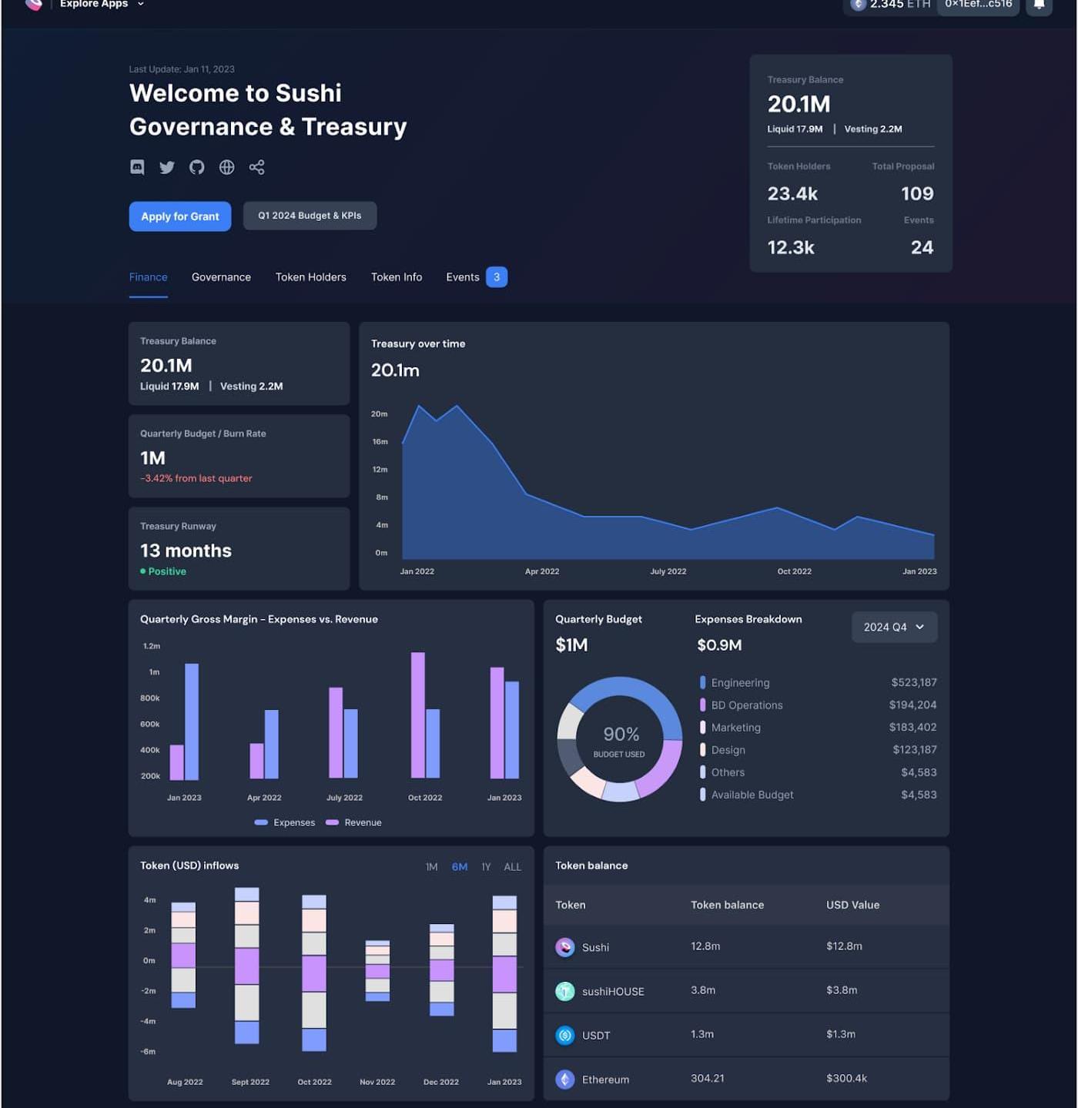Open the 2024 Q4 quarter dropdown

pyautogui.click(x=894, y=628)
